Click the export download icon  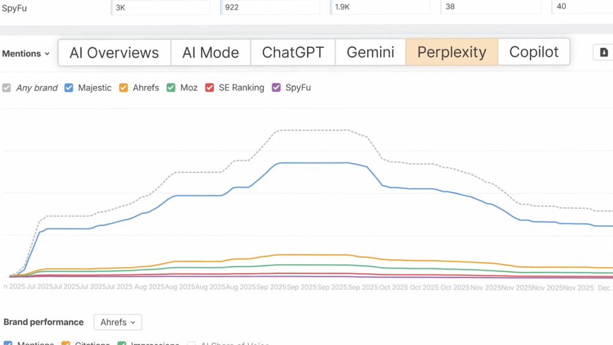click(x=603, y=53)
